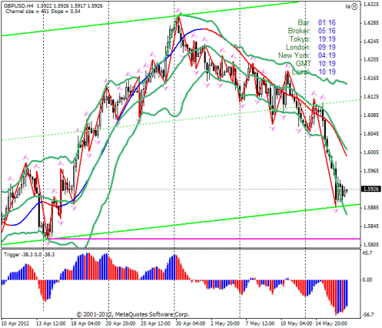382x328 pixels.
Task: Click the expert advisor sad-face icon
Action: [x=354, y=7]
